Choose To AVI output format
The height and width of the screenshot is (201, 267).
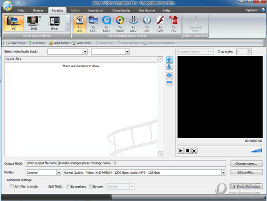coord(80,24)
